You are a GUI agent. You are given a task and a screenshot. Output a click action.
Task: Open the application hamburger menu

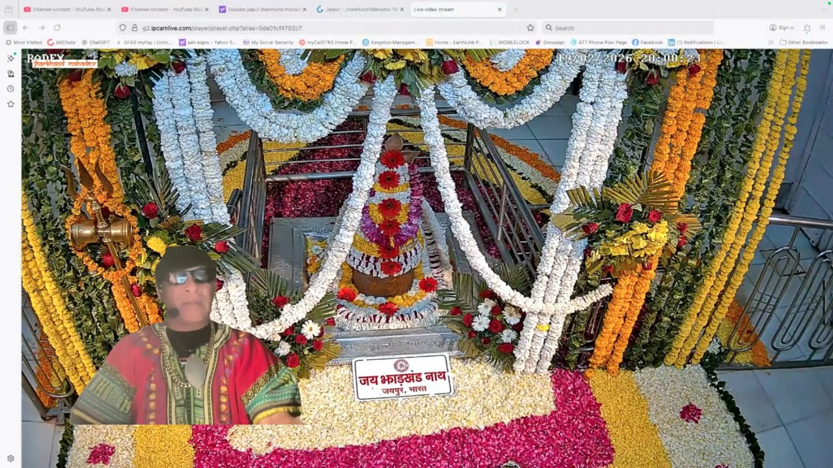pos(823,28)
